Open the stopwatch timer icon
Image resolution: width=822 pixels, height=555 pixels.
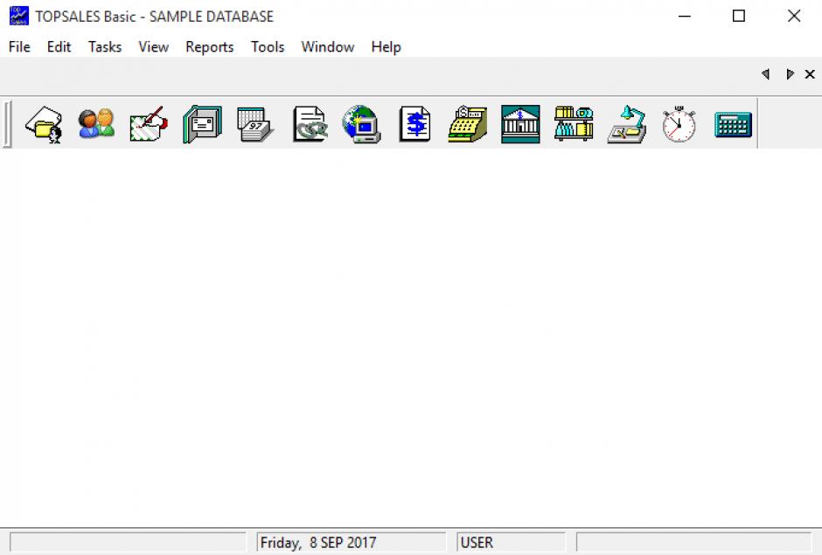point(679,124)
